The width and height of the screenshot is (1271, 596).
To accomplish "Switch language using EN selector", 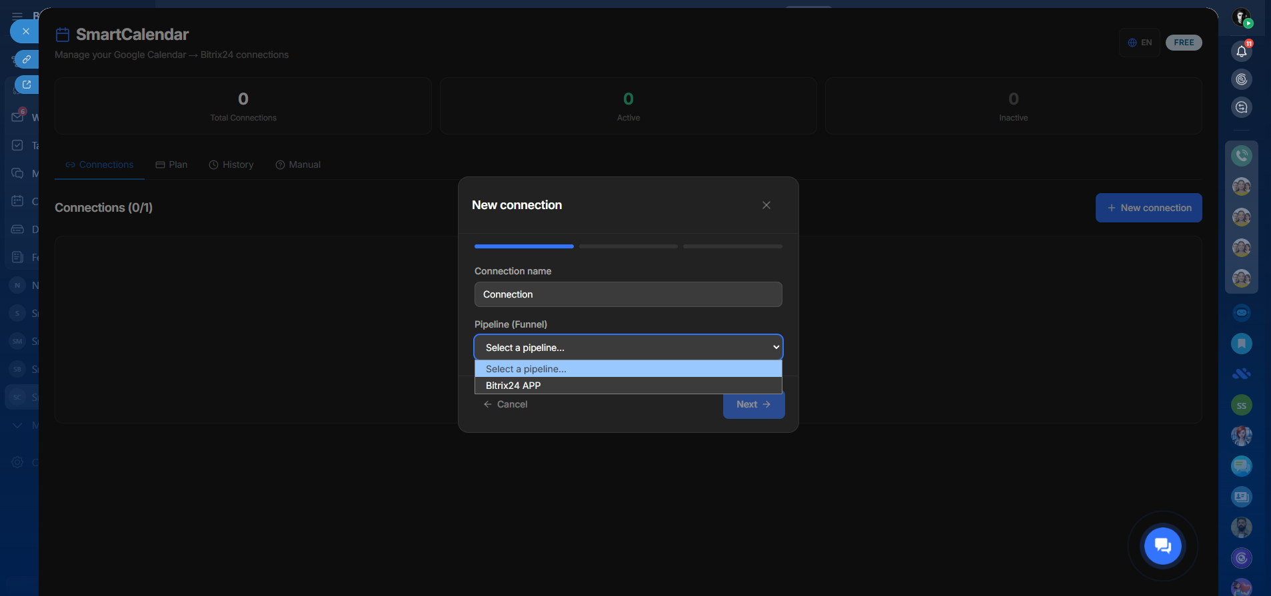I will click(1140, 43).
